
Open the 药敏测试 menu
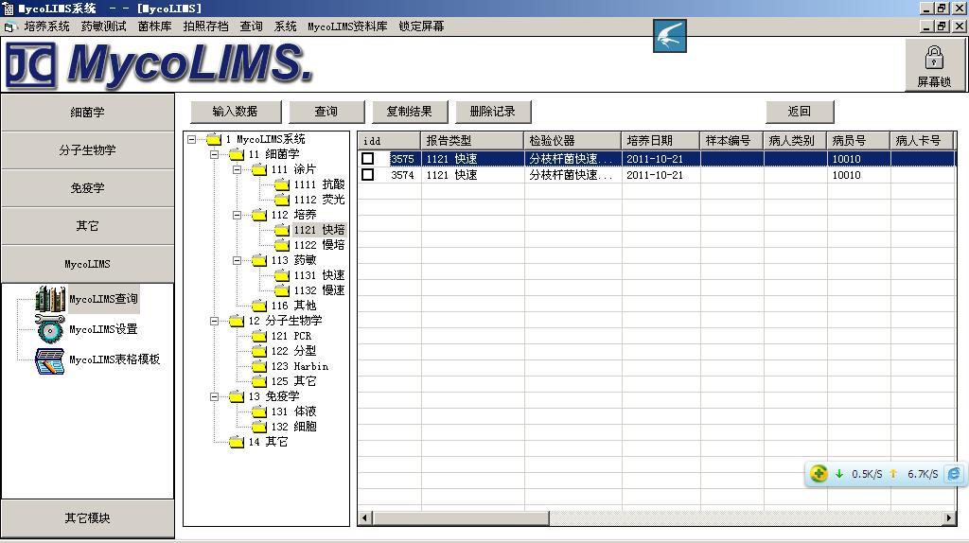pos(103,26)
